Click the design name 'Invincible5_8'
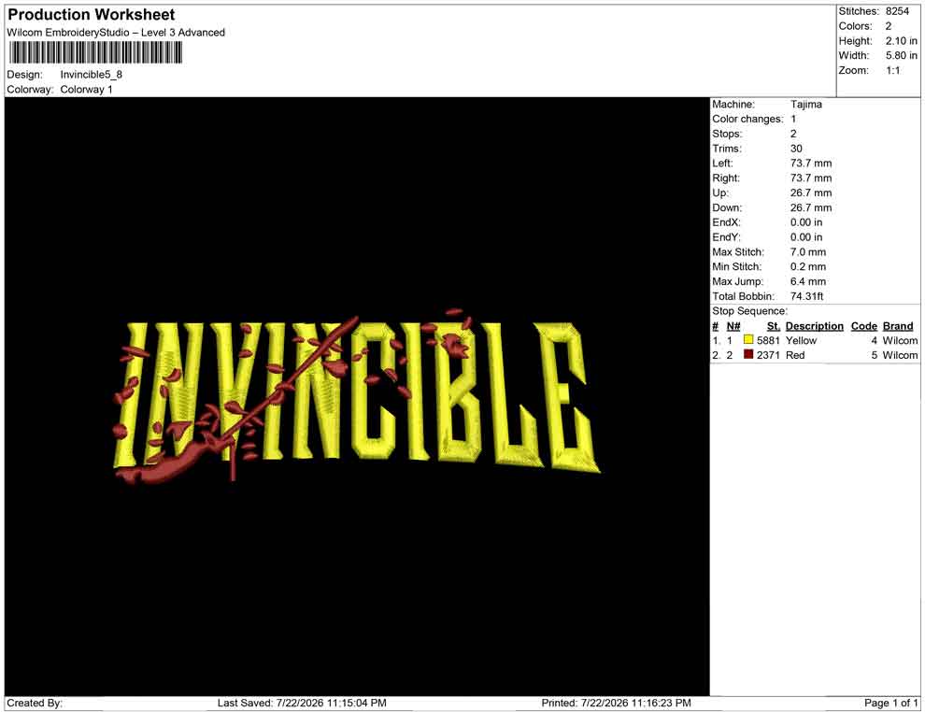 tap(92, 75)
